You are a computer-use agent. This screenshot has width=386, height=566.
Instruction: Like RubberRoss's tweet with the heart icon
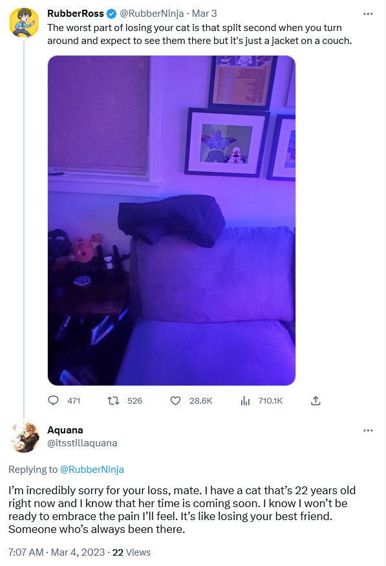point(175,400)
